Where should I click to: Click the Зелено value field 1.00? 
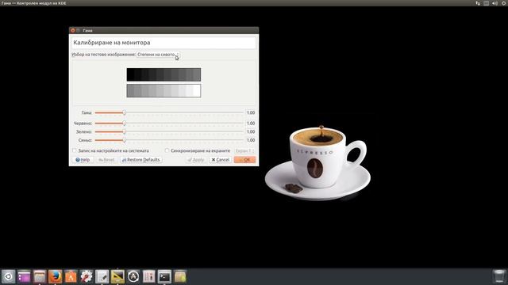pyautogui.click(x=251, y=131)
